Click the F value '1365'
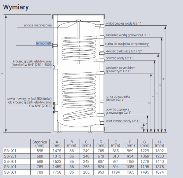 tap(130, 172)
